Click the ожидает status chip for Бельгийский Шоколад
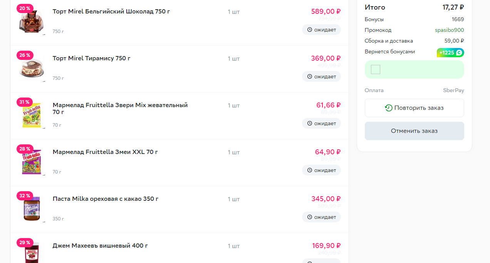 pyautogui.click(x=321, y=30)
